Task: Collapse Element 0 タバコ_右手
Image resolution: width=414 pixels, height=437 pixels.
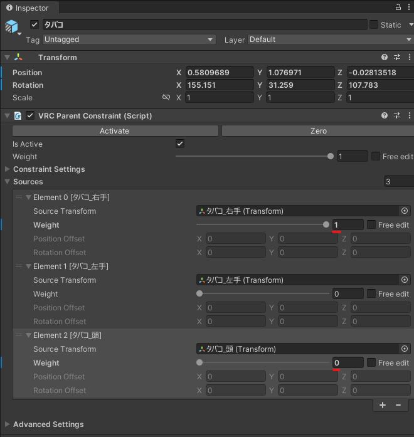Action: click(x=28, y=197)
